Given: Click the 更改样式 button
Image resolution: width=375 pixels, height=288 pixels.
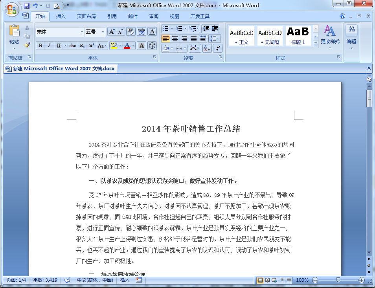Looking at the screenshot, I should (330, 37).
